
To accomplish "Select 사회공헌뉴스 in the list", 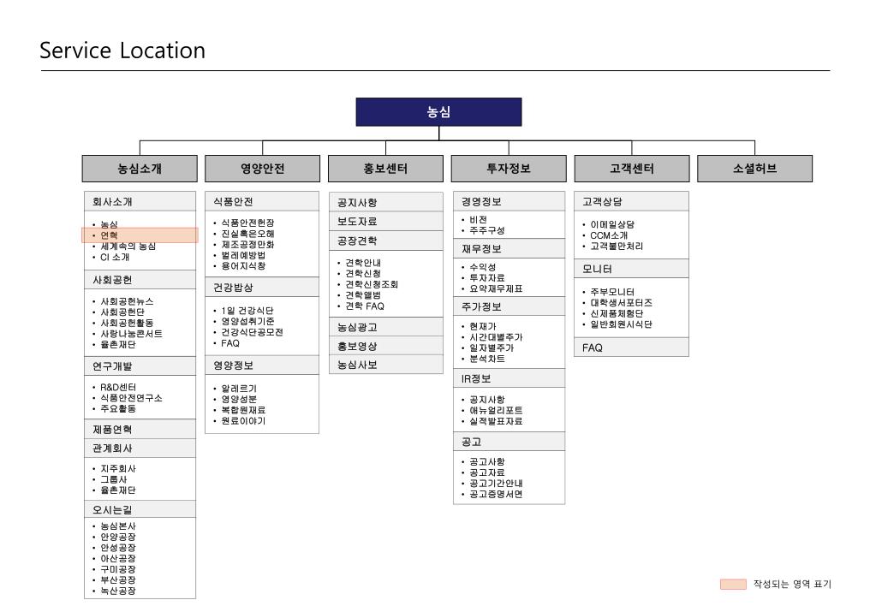I will (127, 301).
